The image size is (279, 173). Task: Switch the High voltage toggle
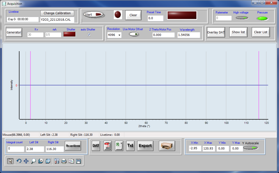pos(242,18)
